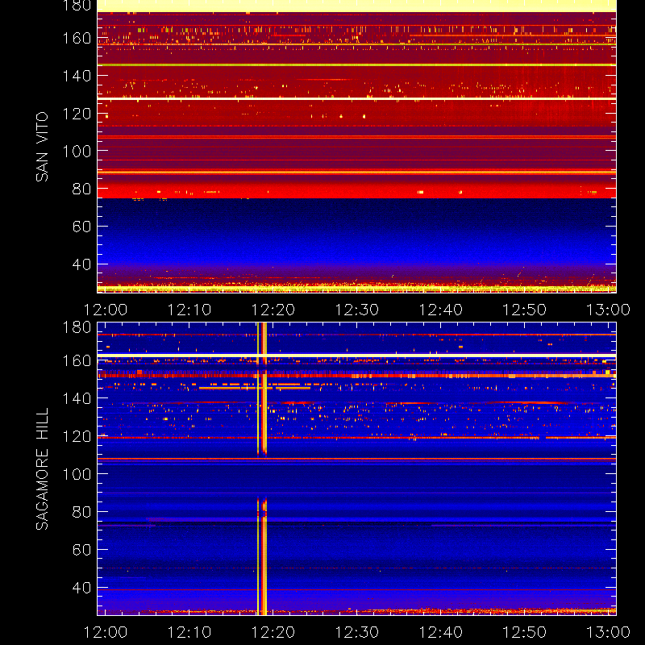The image size is (645, 645).
Task: Select 80 on the San Vito frequency axis
Action: [x=81, y=189]
